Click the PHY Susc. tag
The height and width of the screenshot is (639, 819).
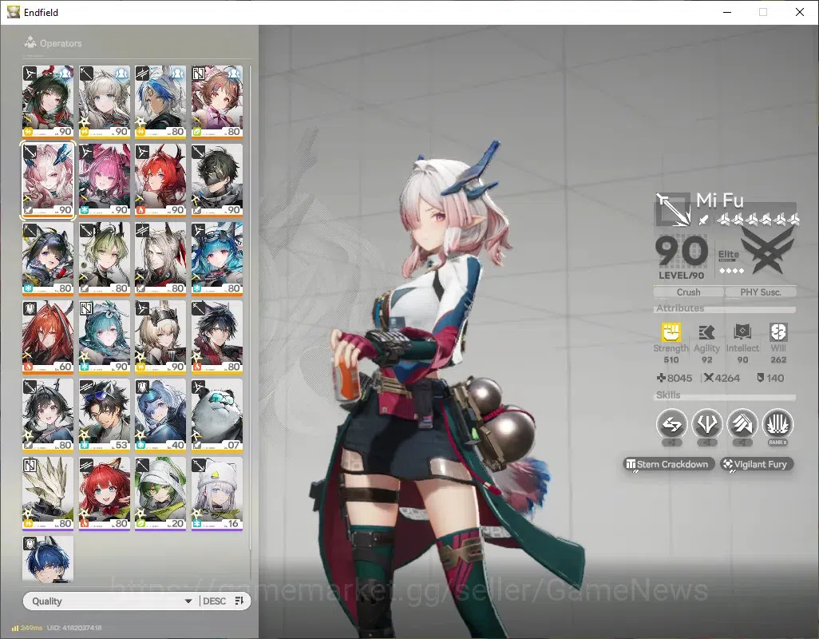tap(761, 292)
